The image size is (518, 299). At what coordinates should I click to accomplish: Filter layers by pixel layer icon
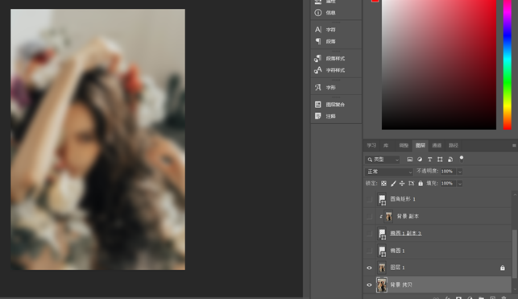(x=409, y=160)
